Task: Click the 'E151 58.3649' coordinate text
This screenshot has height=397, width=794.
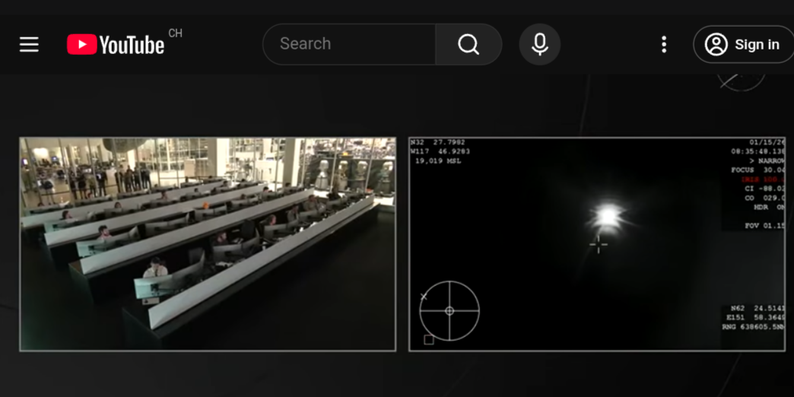Action: pos(756,317)
